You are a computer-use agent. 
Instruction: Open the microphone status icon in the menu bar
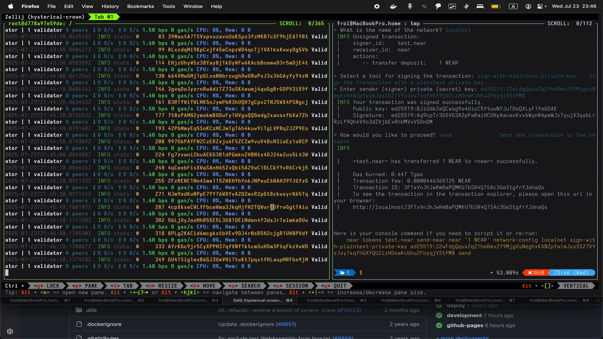pyautogui.click(x=410, y=6)
